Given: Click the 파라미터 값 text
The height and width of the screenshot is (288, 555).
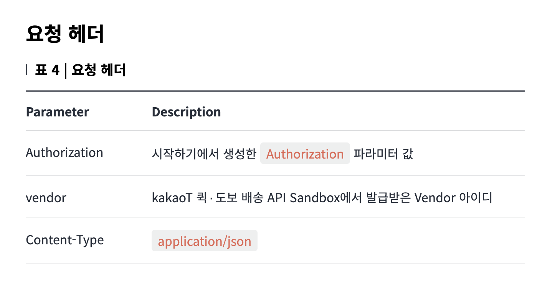Looking at the screenshot, I should click(x=383, y=154).
